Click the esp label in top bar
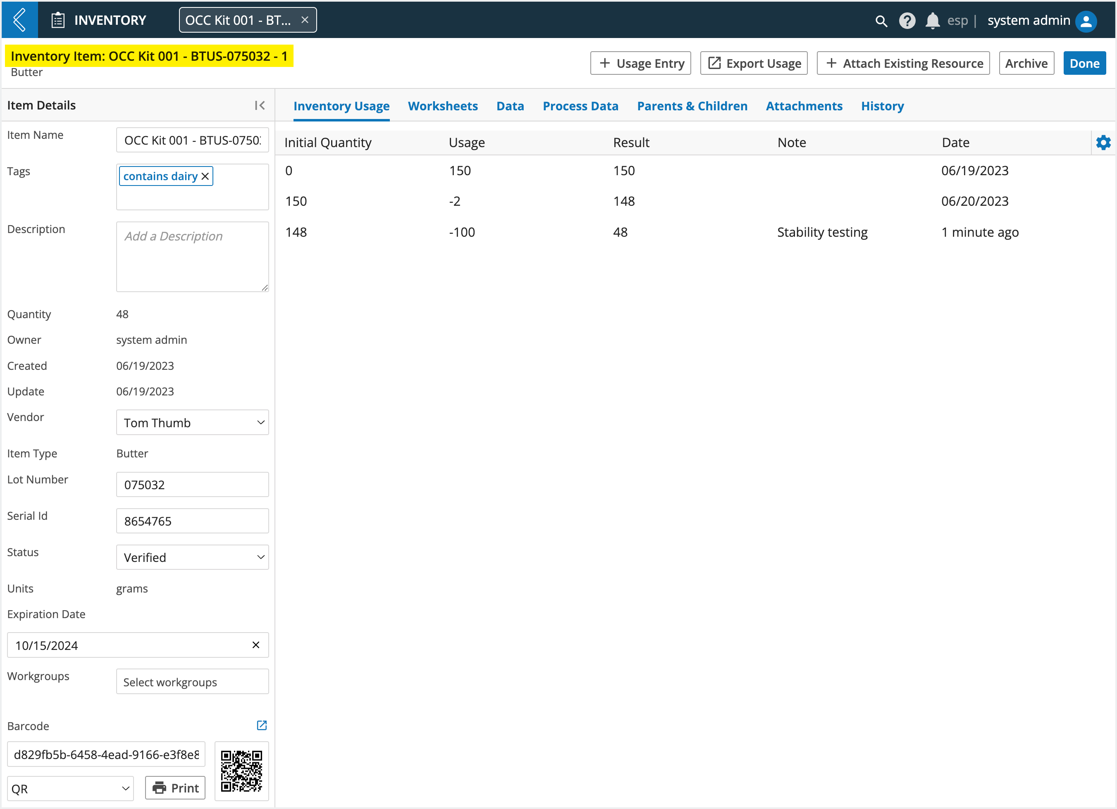The image size is (1117, 809). 957,20
